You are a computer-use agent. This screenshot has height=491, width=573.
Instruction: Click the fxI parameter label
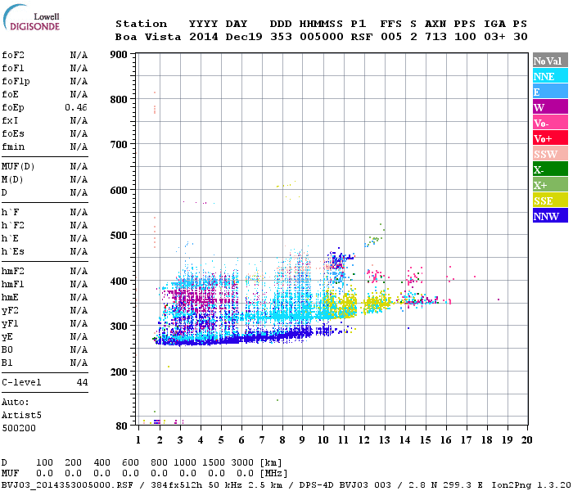pos(10,120)
